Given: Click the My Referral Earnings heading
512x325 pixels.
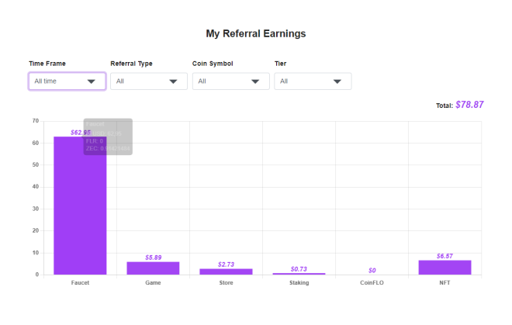Looking at the screenshot, I should click(256, 33).
